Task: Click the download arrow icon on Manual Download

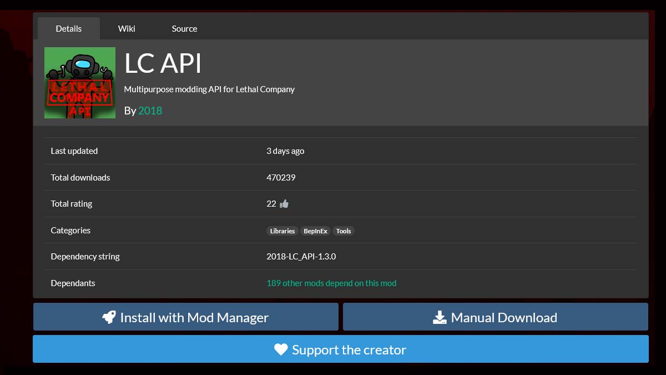Action: pos(439,317)
